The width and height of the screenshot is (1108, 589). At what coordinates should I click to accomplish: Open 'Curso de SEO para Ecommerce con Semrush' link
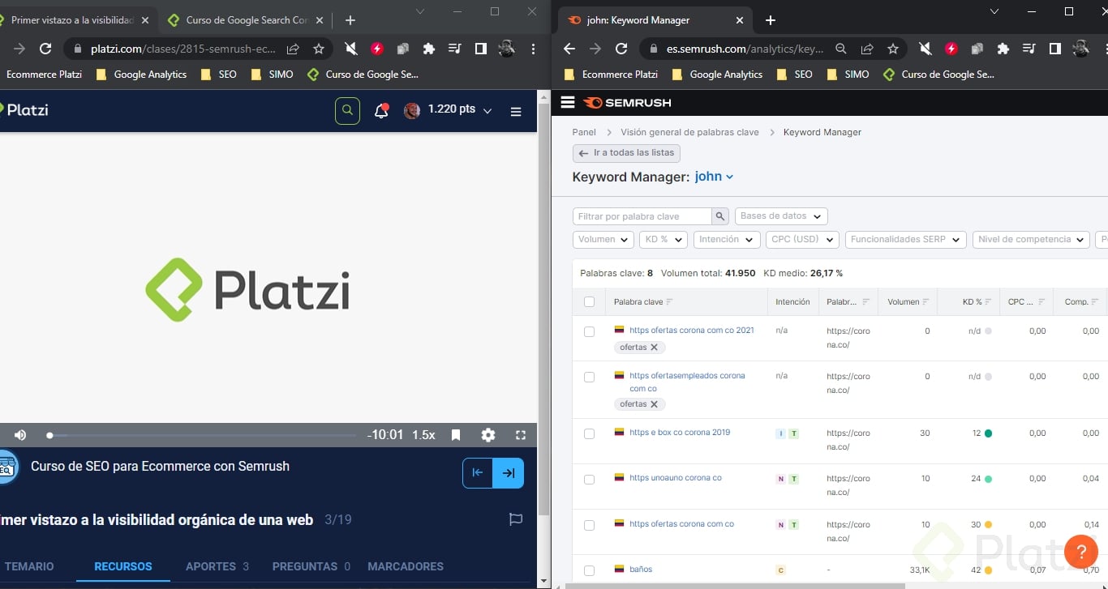(160, 467)
